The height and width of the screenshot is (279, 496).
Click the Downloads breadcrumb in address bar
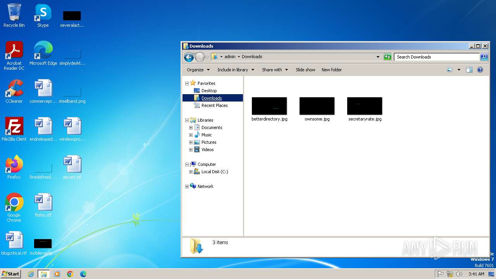point(252,57)
